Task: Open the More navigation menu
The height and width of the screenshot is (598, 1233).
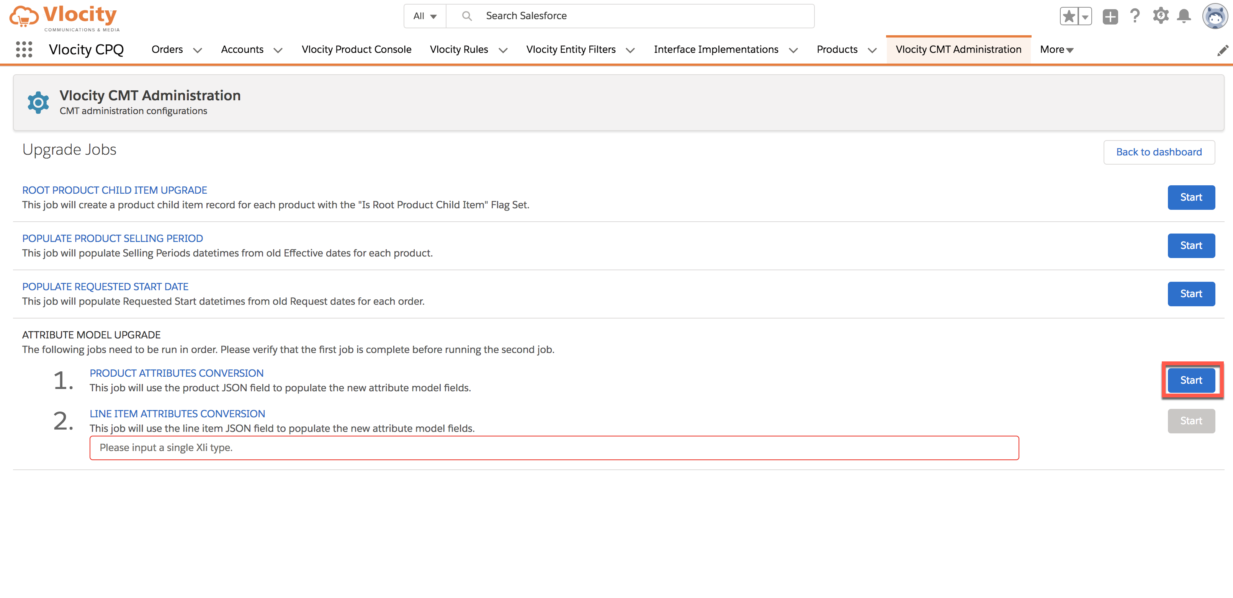Action: tap(1056, 49)
